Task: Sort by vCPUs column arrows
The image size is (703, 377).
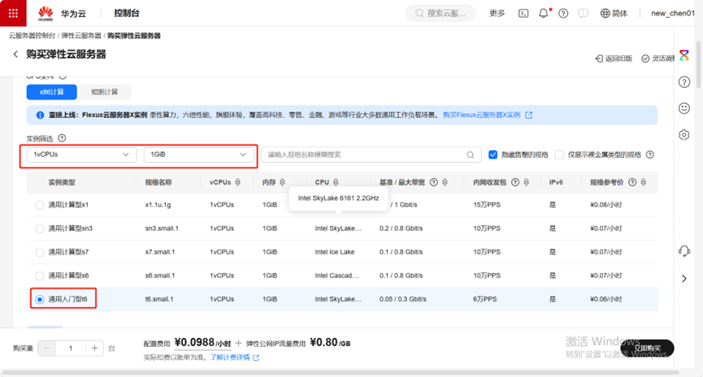Action: click(237, 183)
